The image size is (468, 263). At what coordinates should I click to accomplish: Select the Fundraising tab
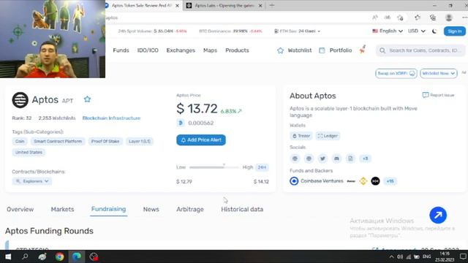(108, 209)
